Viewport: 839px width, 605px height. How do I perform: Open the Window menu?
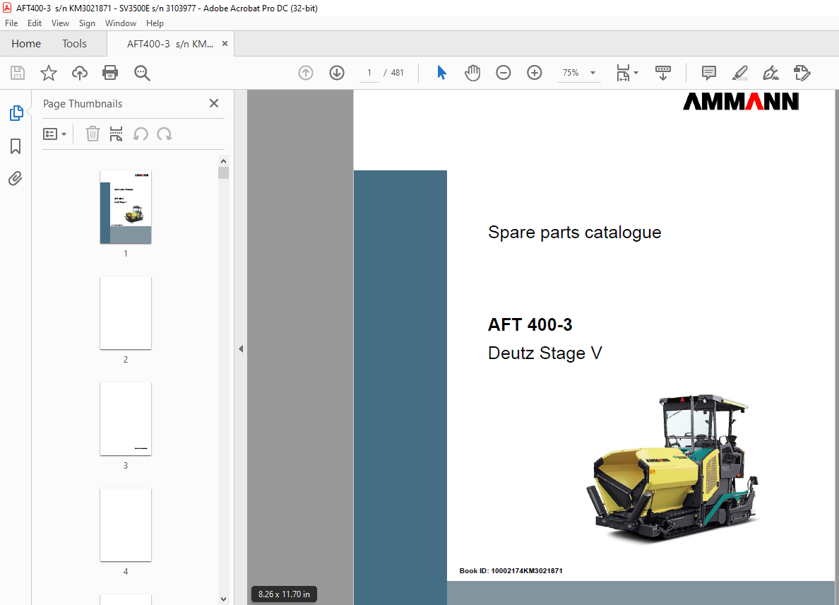tap(120, 23)
